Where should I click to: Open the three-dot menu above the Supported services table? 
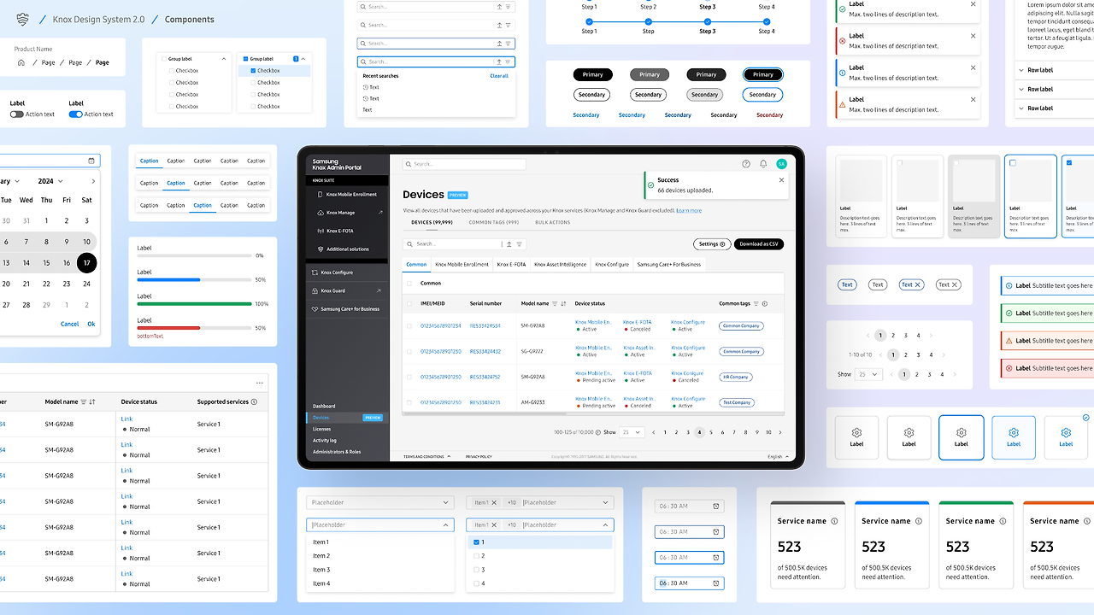coord(259,384)
